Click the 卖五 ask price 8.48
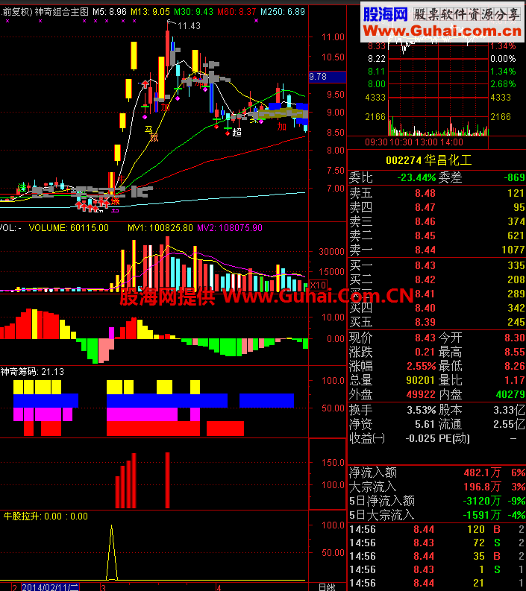Screen dimensions: 526x591 [425, 193]
